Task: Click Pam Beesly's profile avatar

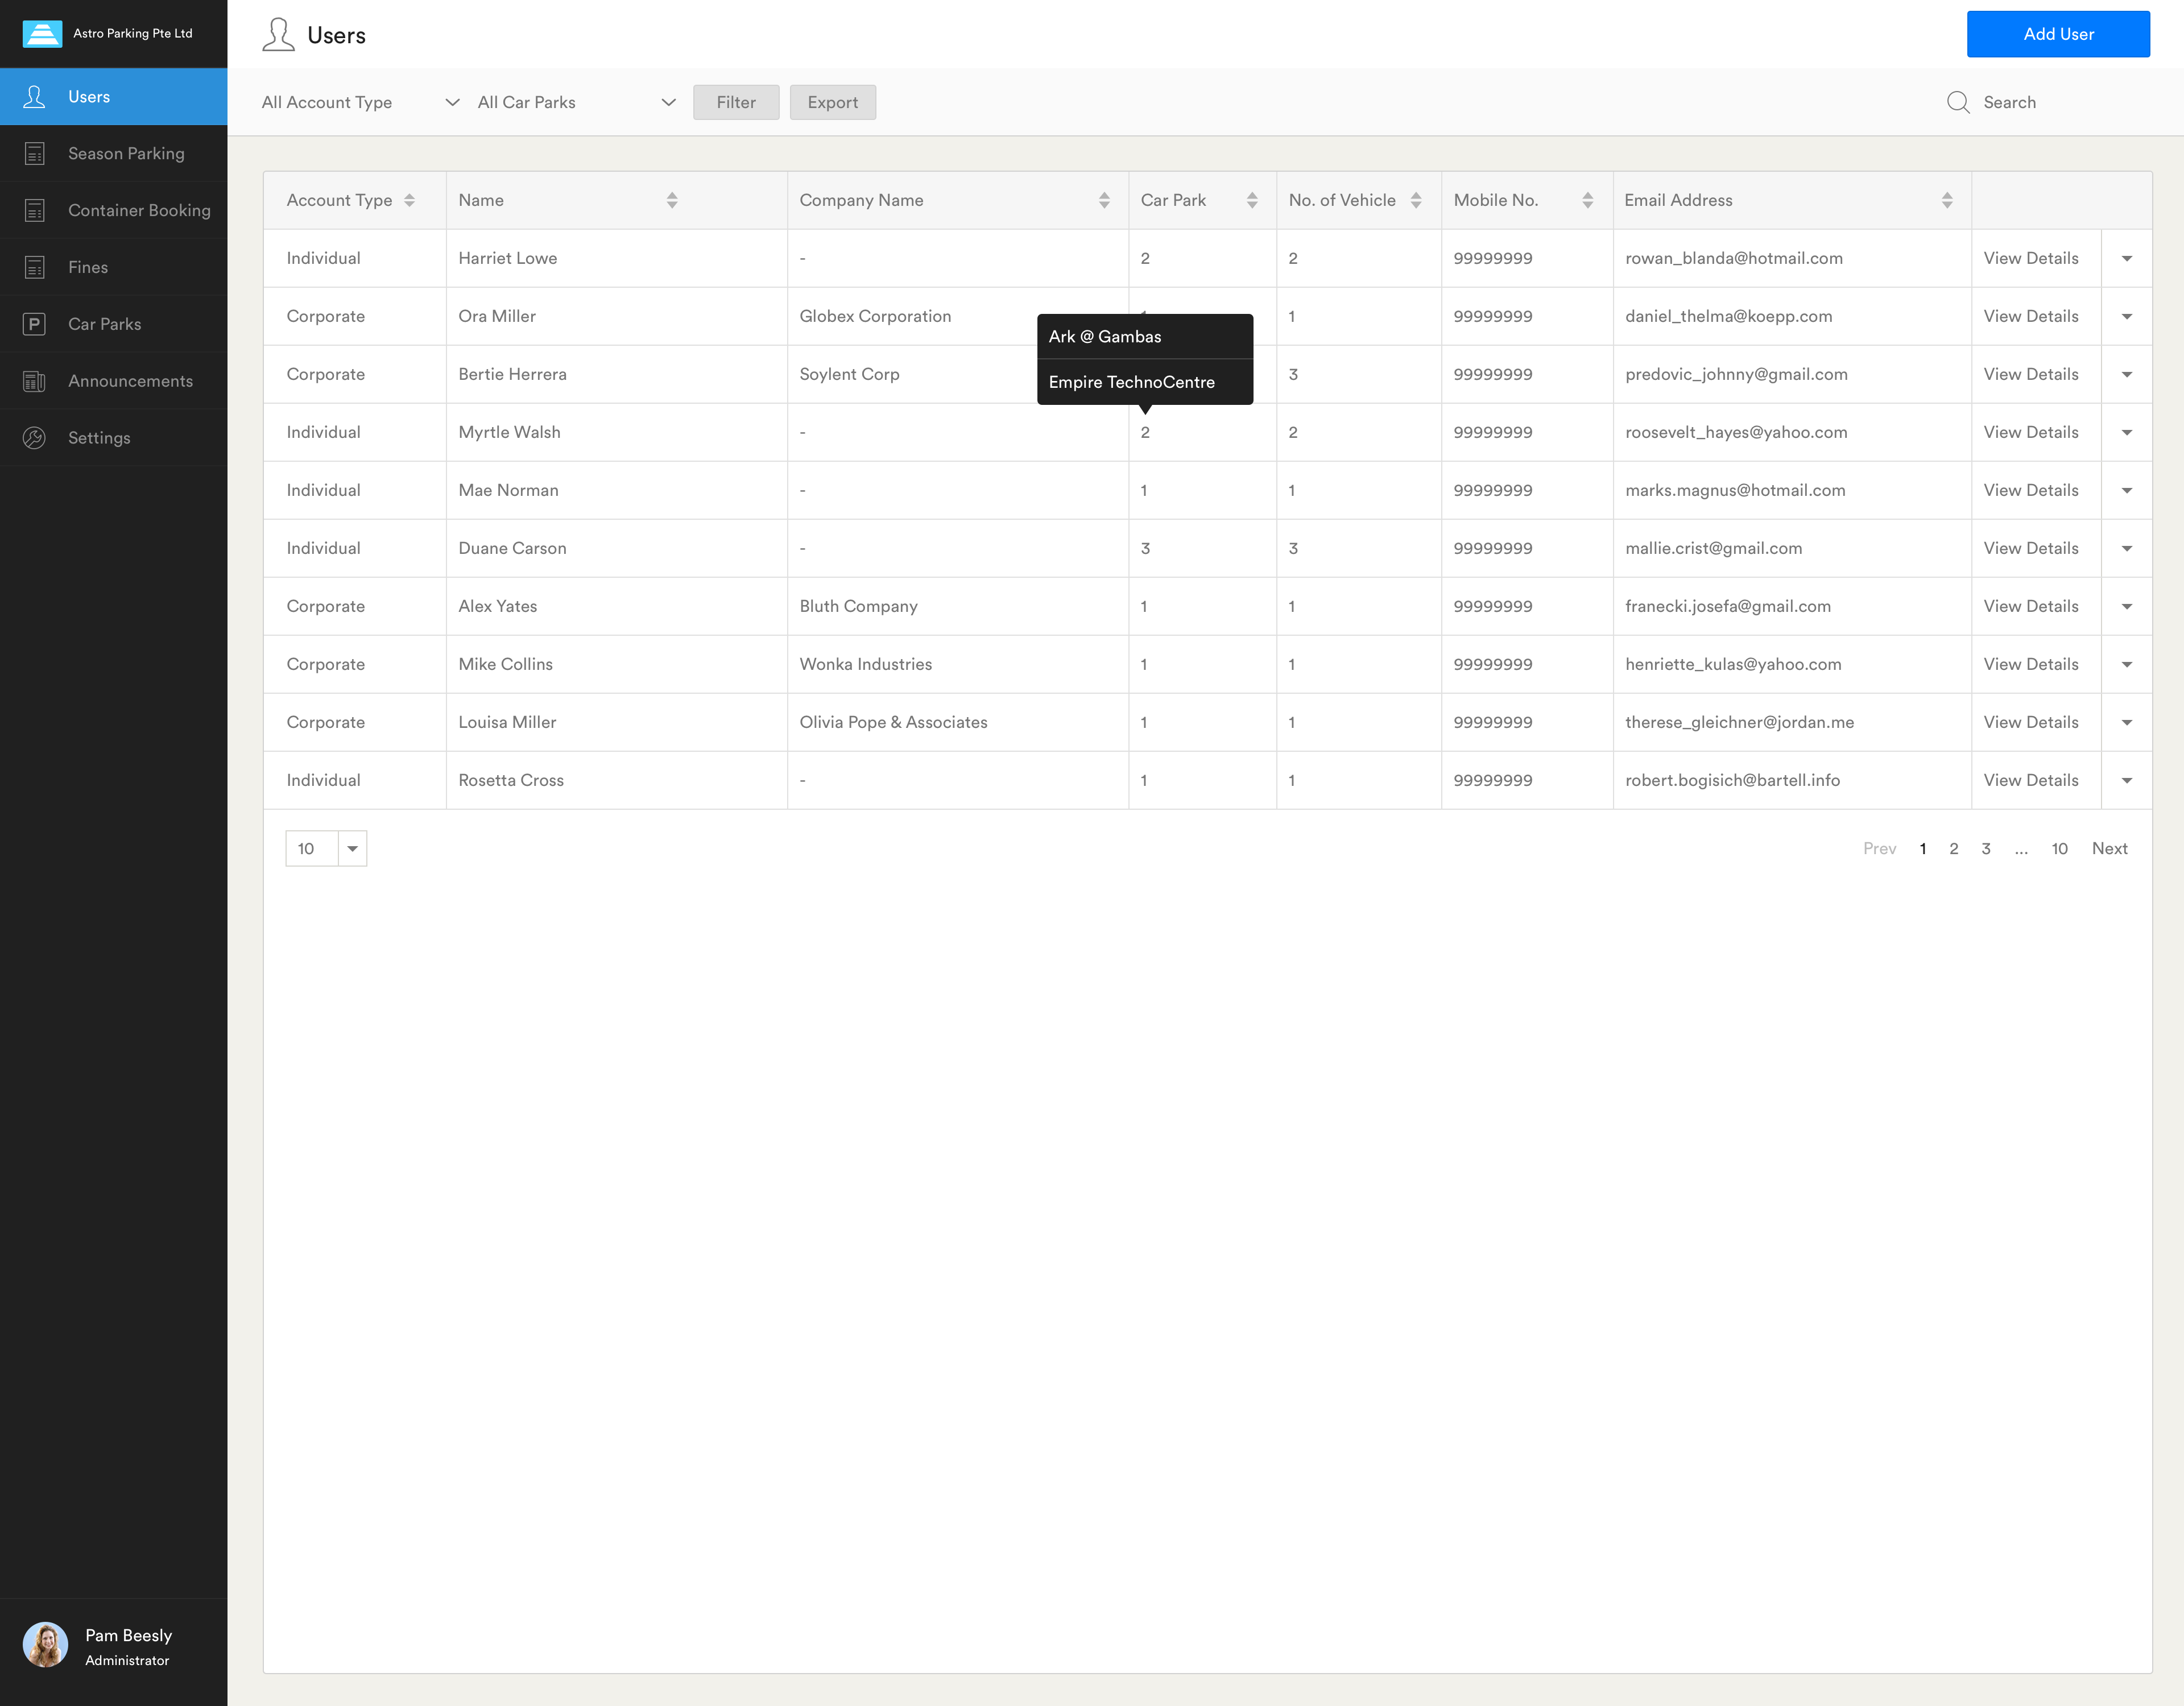Action: click(45, 1645)
